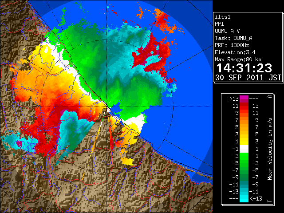Click the "<-13" label on the legend
Viewport: 284px width, 213px height.
[256, 199]
